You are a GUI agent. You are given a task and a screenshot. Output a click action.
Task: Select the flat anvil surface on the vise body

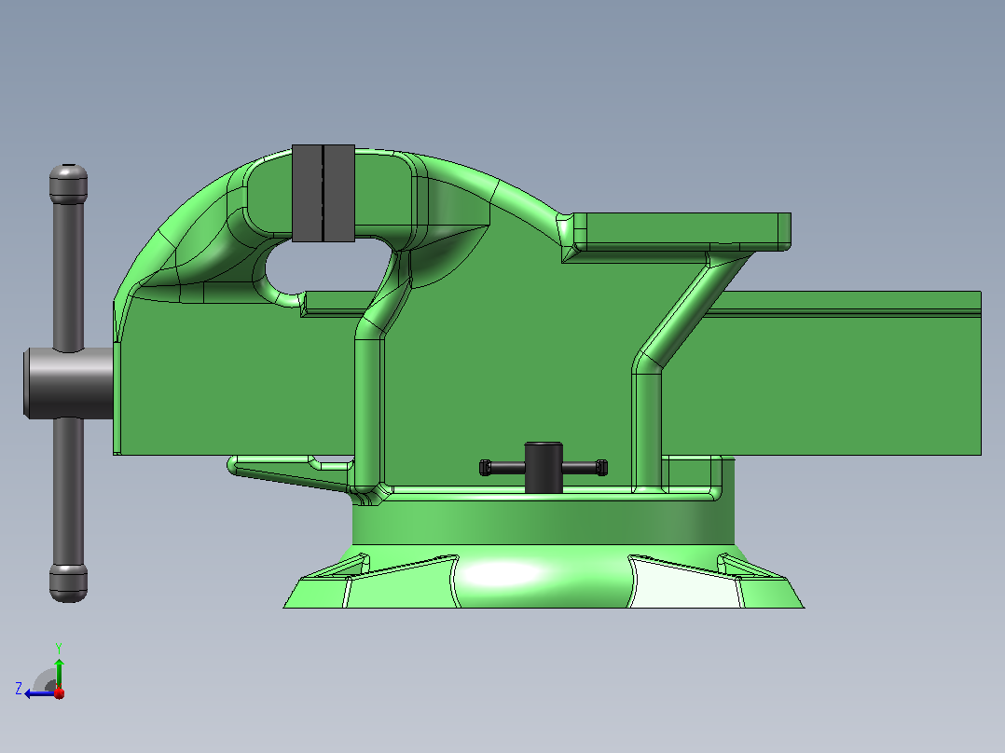(x=681, y=231)
